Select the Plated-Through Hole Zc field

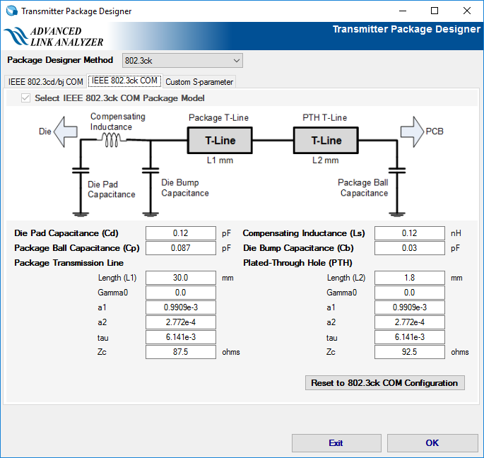click(x=409, y=352)
